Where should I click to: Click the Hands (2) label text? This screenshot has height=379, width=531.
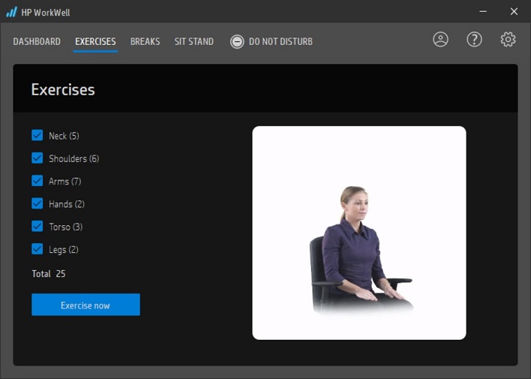pos(67,204)
